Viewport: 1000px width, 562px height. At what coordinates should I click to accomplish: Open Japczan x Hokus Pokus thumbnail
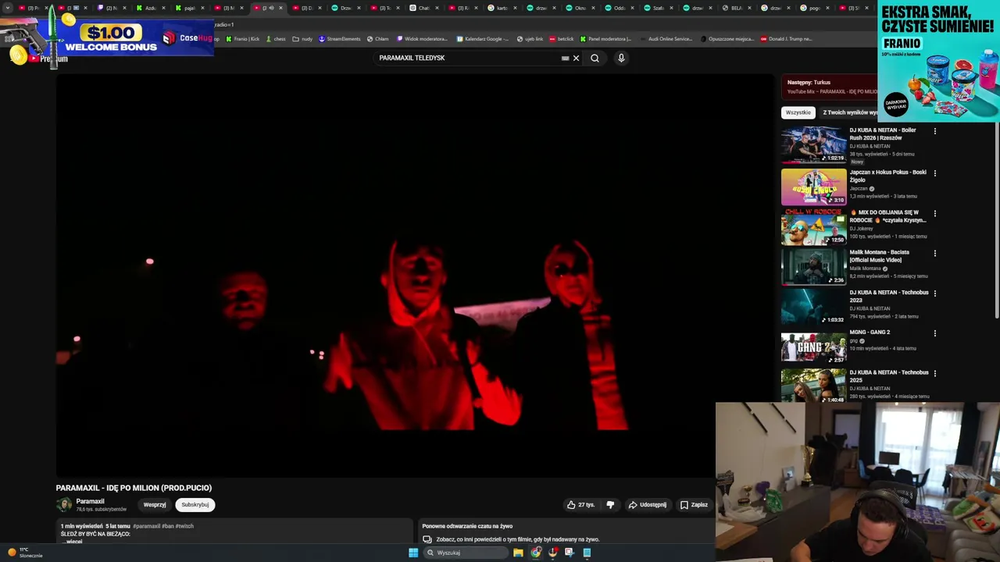[813, 187]
